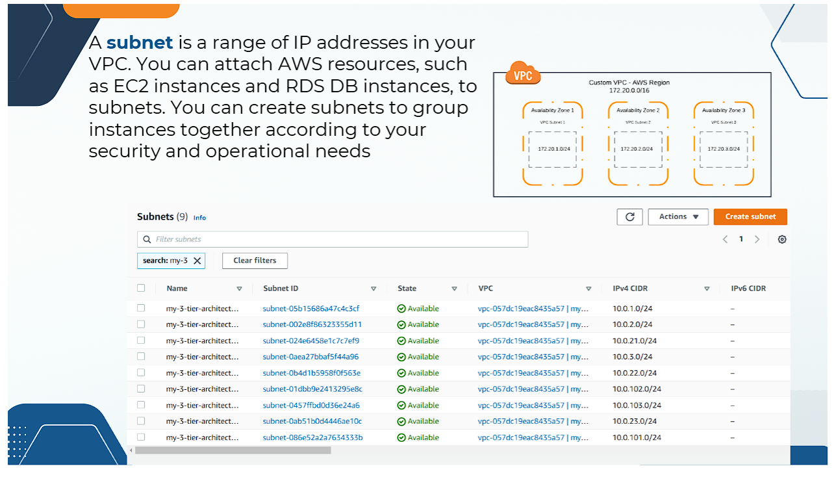Screen dimensions: 836x477
Task: Open the table settings gear icon
Action: click(x=782, y=239)
